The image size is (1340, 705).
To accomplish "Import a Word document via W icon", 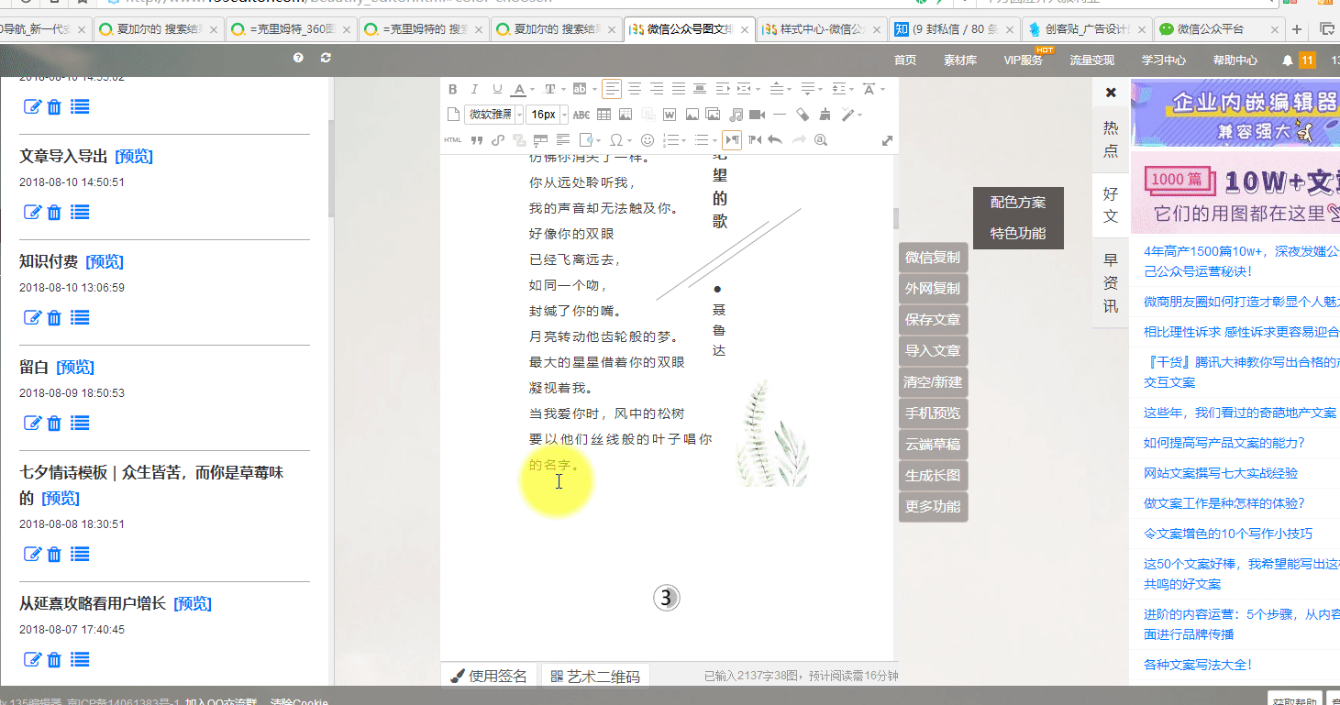I will point(670,115).
